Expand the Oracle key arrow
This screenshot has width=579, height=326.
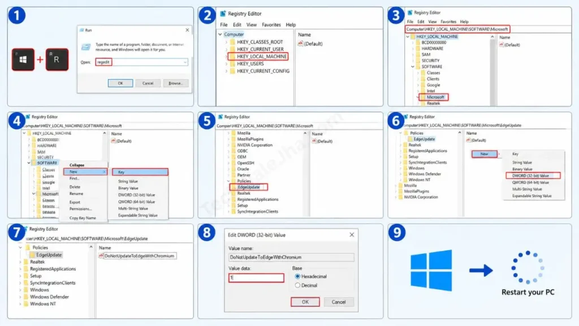coord(228,169)
